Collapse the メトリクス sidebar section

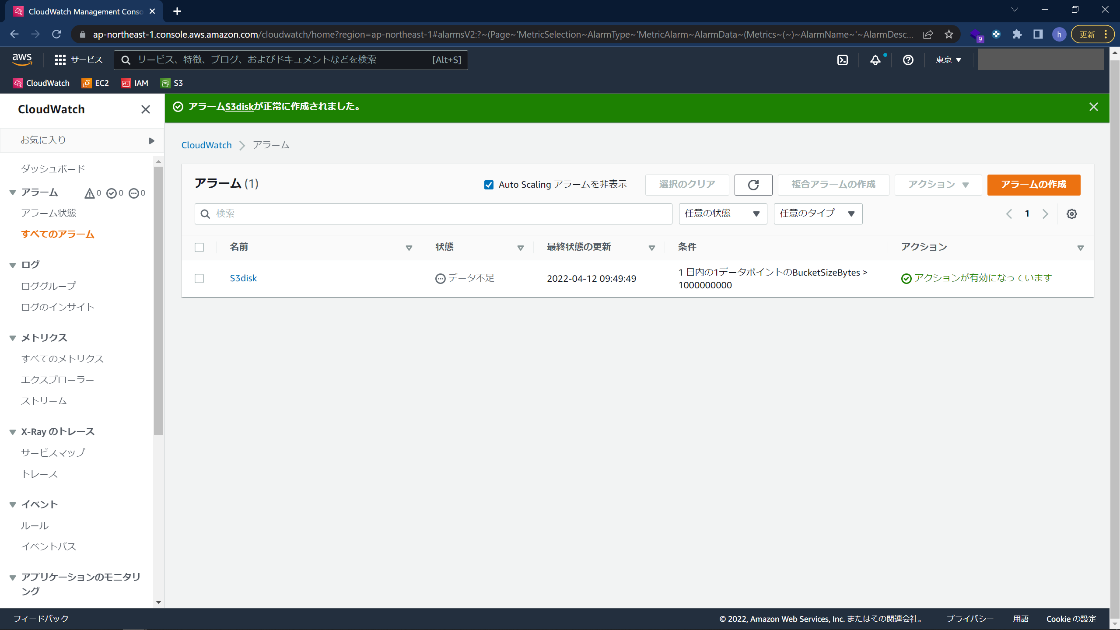tap(13, 338)
